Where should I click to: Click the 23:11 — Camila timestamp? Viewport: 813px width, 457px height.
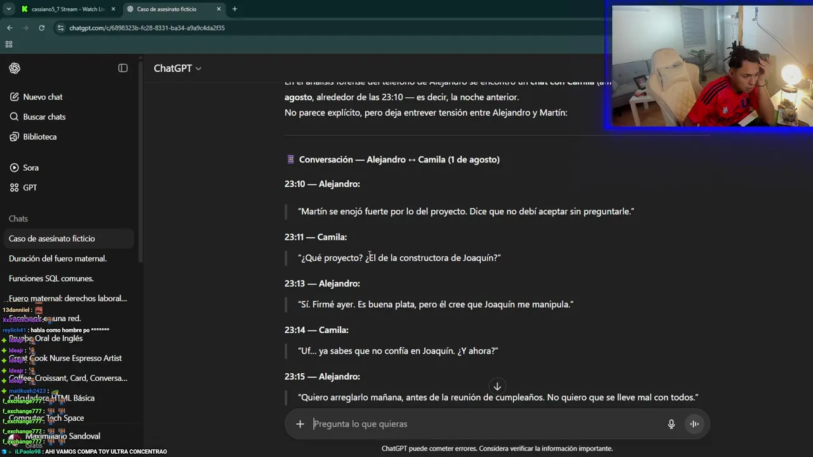point(316,237)
